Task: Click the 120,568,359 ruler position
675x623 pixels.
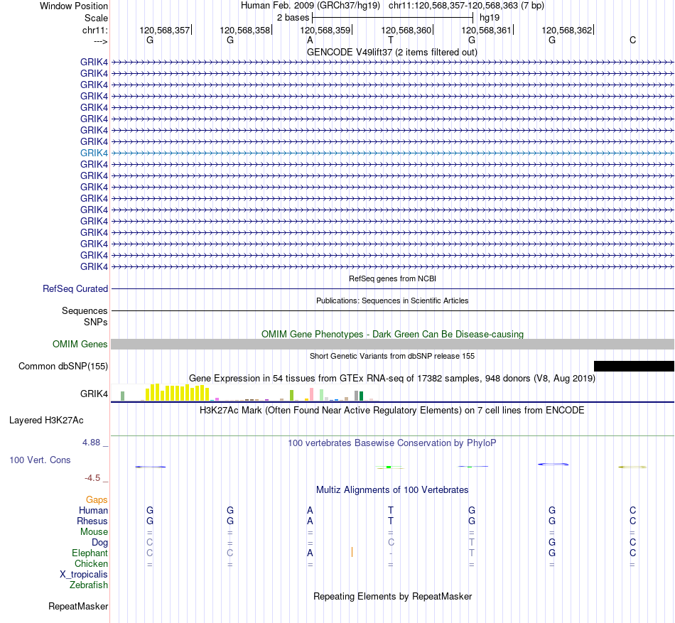Action: pyautogui.click(x=326, y=30)
